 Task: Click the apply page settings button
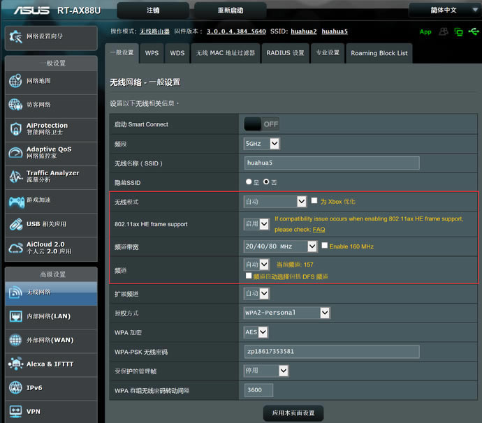tap(293, 413)
